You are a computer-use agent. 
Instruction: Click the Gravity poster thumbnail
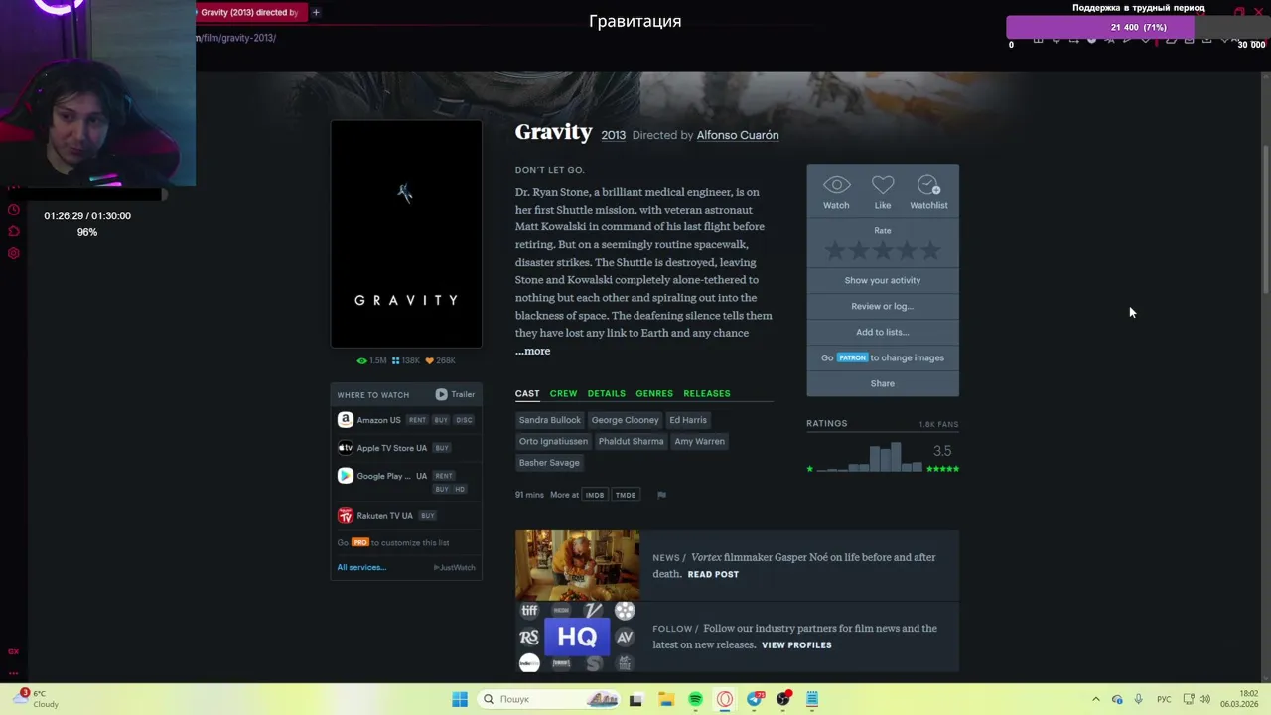pos(406,234)
